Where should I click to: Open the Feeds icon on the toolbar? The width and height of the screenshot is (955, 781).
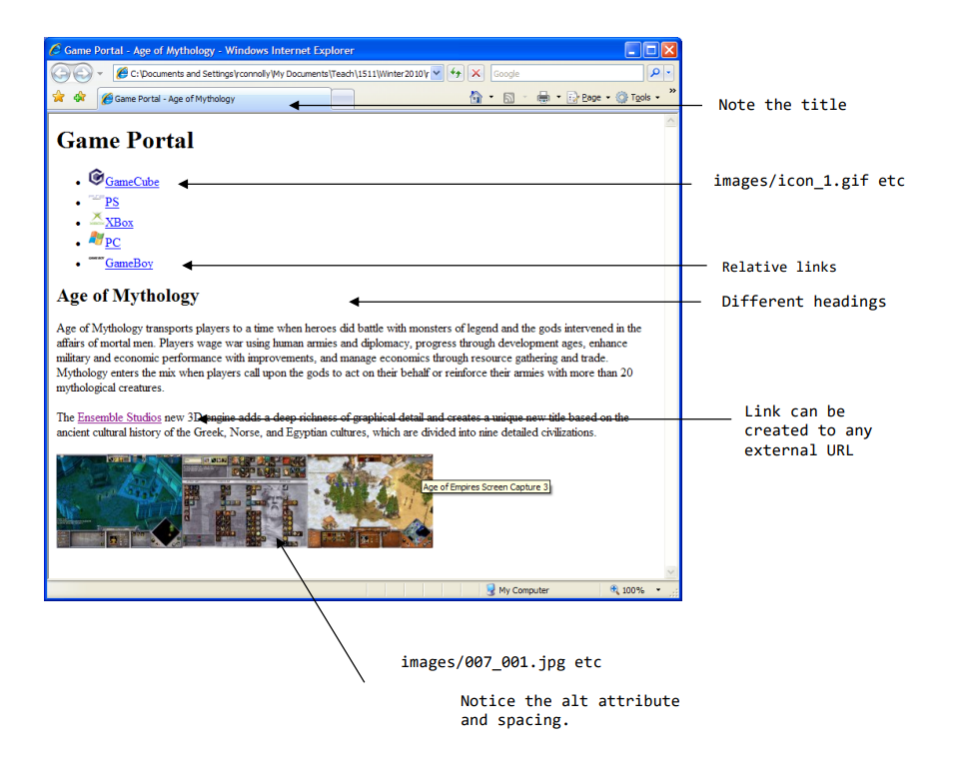(508, 97)
